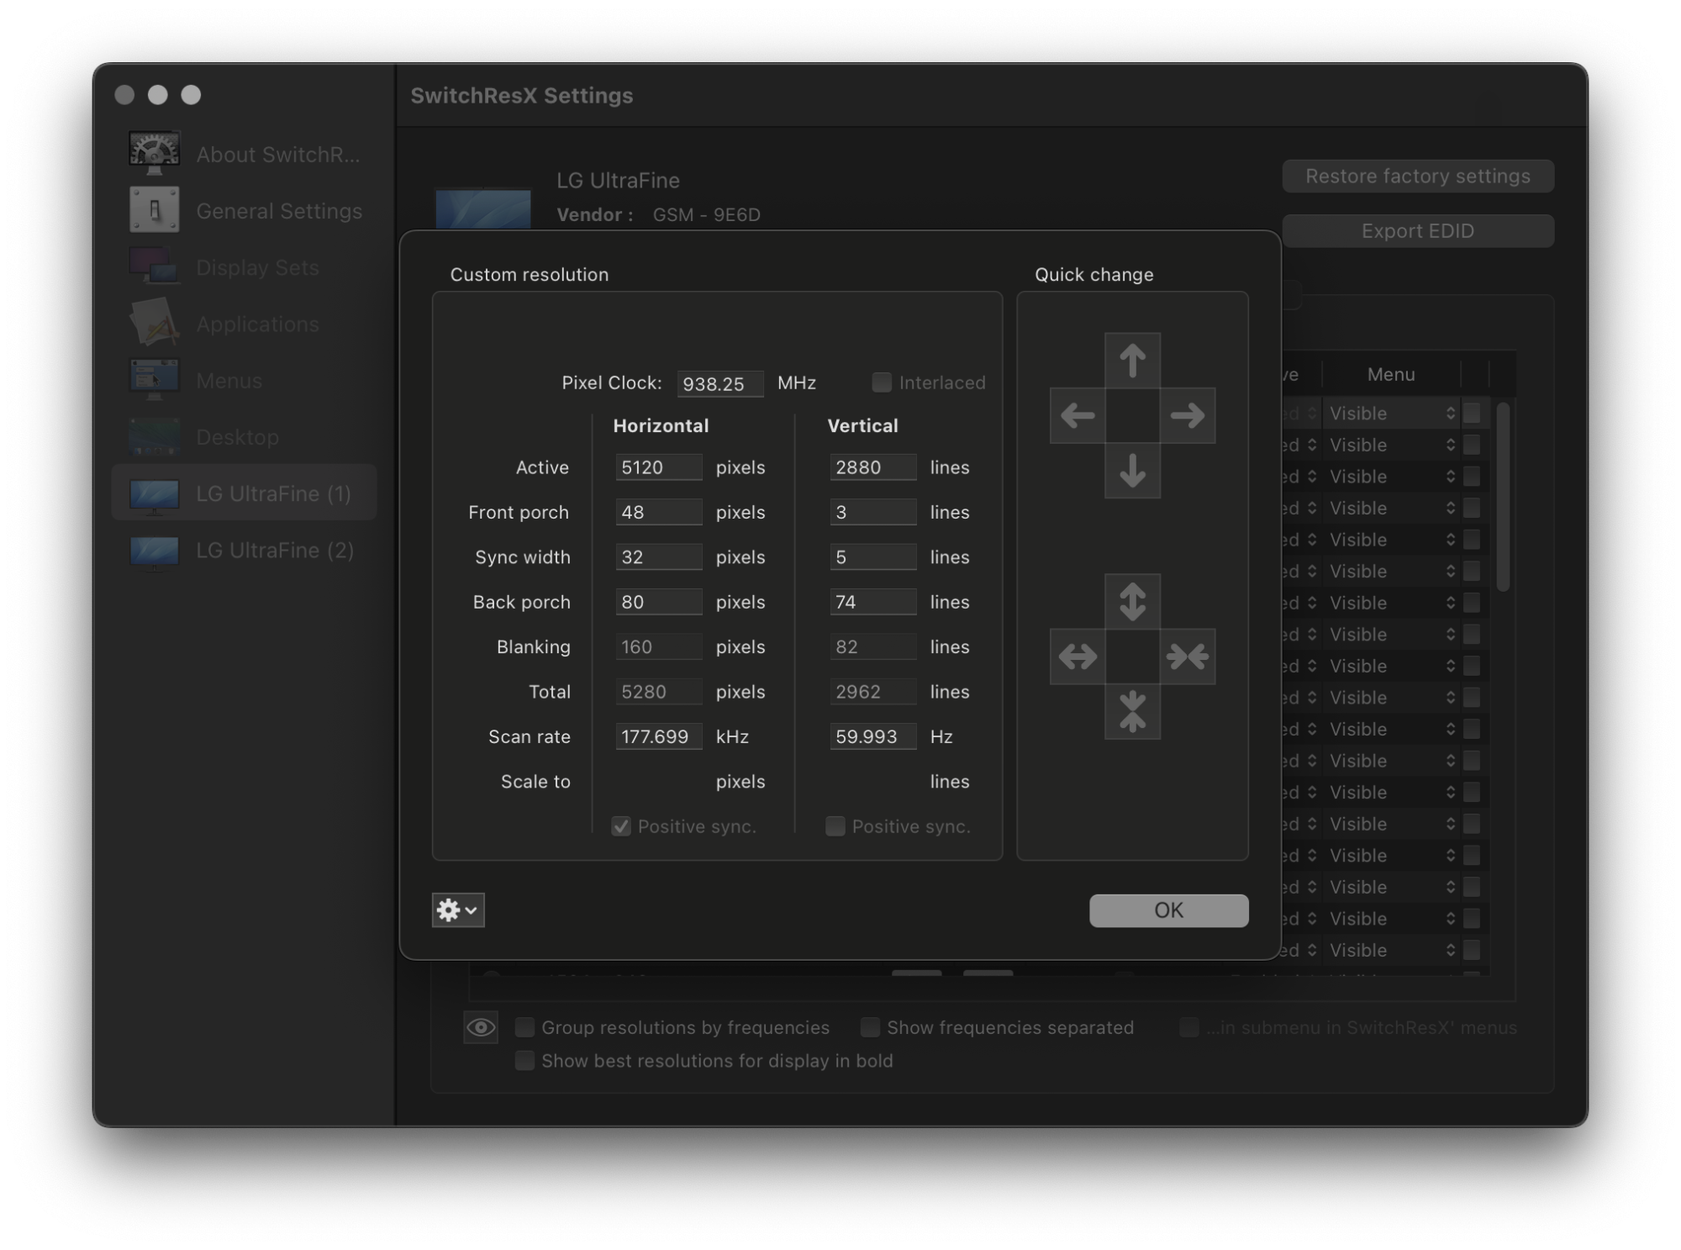Toggle Vertical Positive sync checkbox

click(x=835, y=826)
